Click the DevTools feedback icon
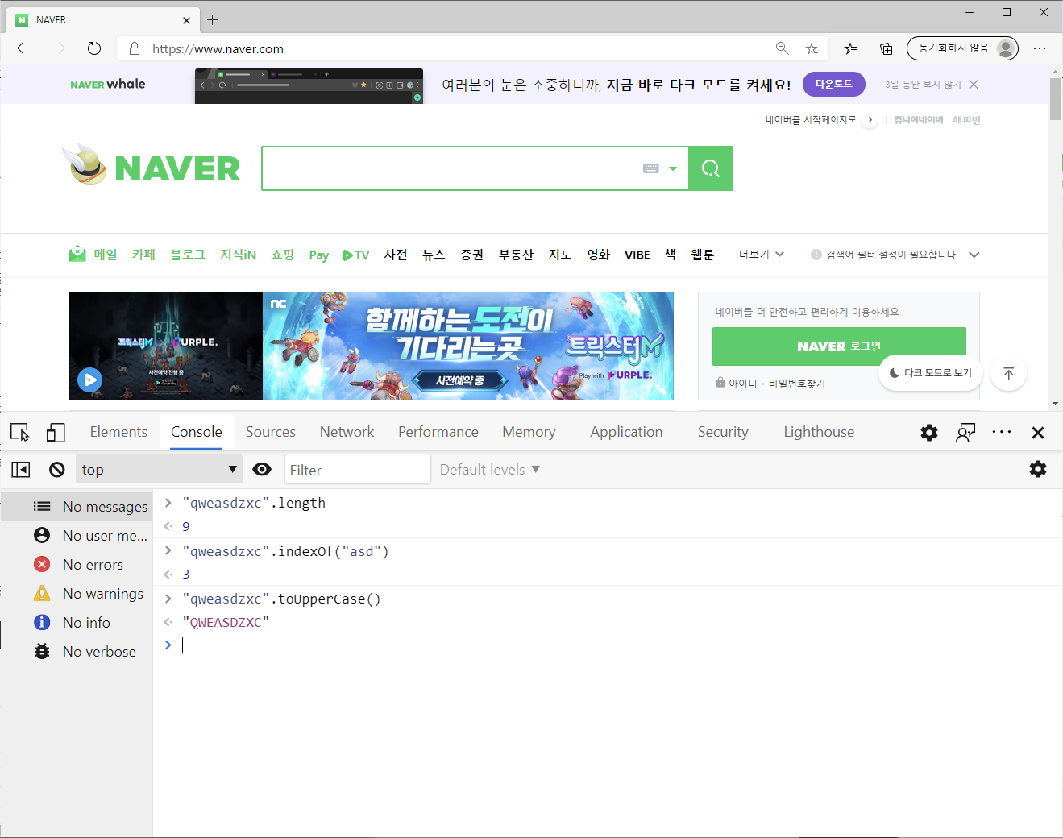Screen dimensions: 1063x838 [x=965, y=433]
